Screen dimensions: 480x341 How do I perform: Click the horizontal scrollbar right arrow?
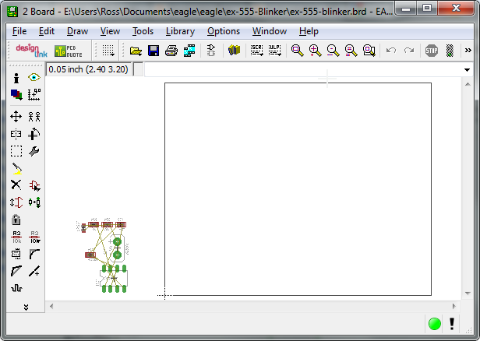(454, 306)
